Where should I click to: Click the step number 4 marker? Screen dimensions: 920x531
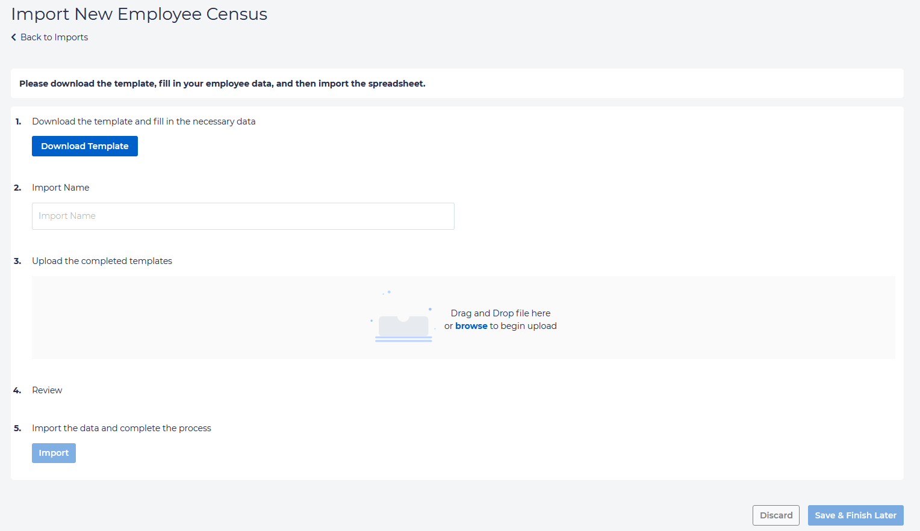coord(17,390)
